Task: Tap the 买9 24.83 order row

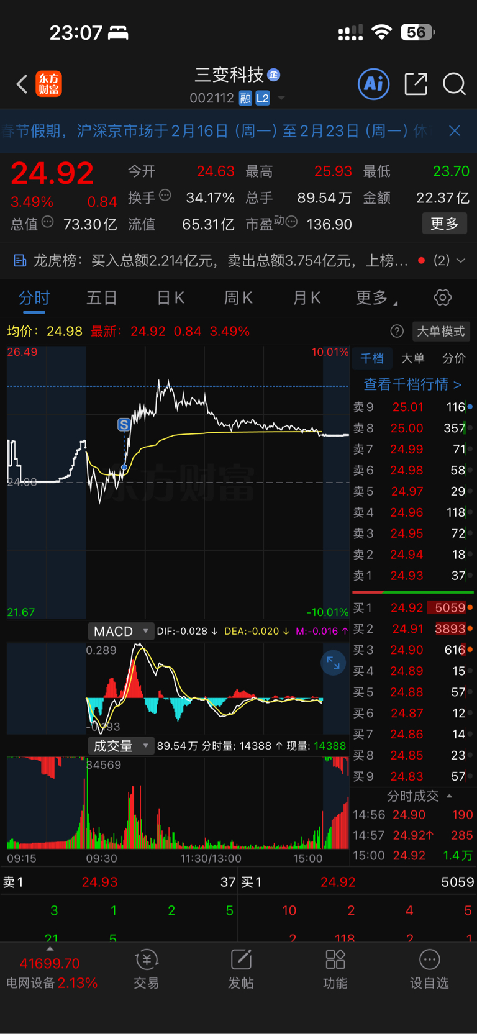Action: coord(413,776)
